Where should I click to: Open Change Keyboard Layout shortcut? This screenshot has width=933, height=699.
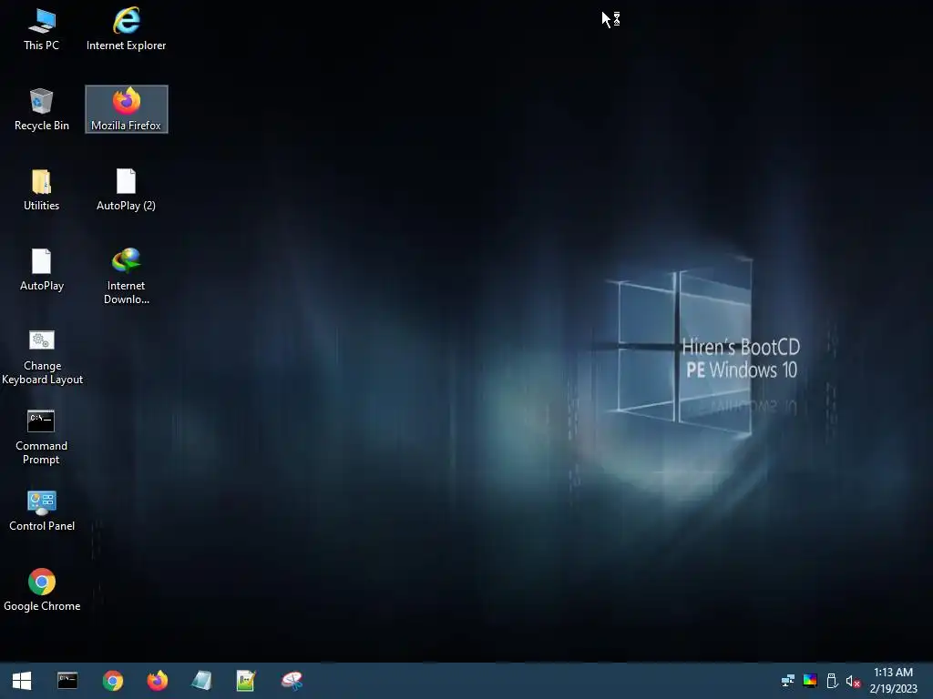pos(42,357)
